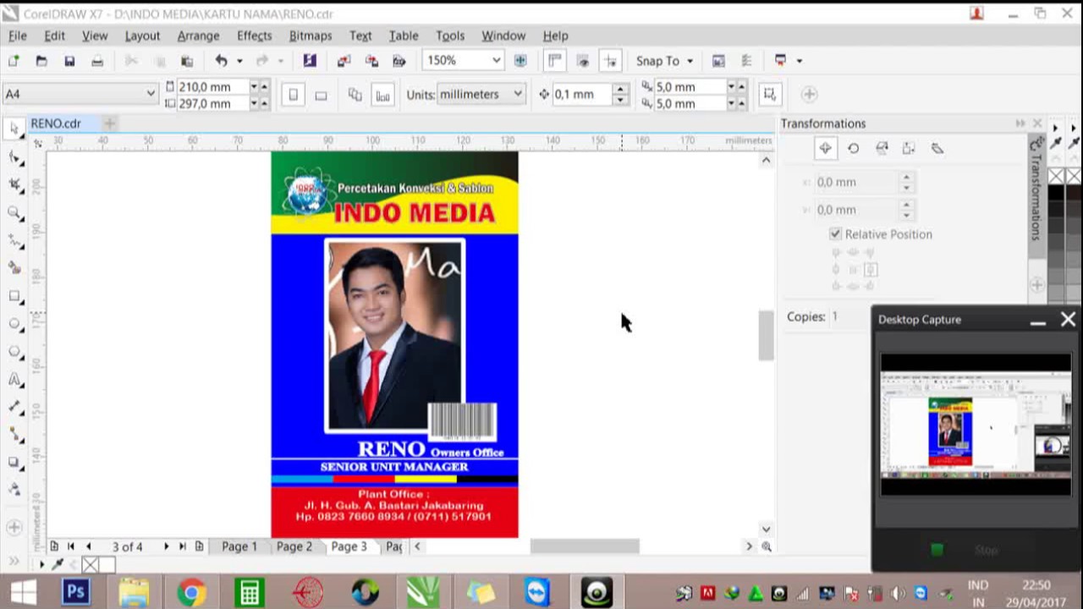Select the Color Eyedropper tool in toolbox
This screenshot has height=609, width=1083.
coord(14,490)
